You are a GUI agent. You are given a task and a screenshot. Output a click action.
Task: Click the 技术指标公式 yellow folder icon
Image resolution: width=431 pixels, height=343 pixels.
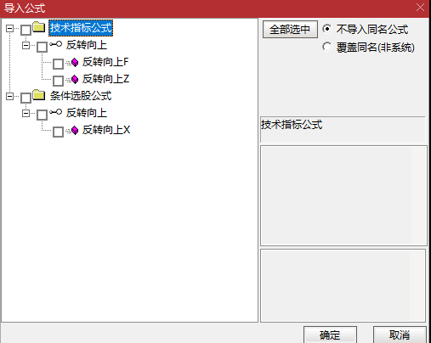(39, 27)
